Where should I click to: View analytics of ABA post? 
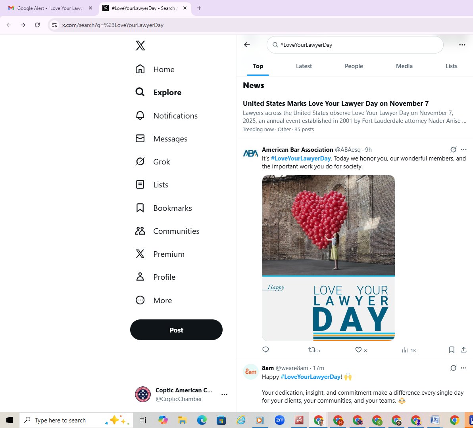click(409, 350)
